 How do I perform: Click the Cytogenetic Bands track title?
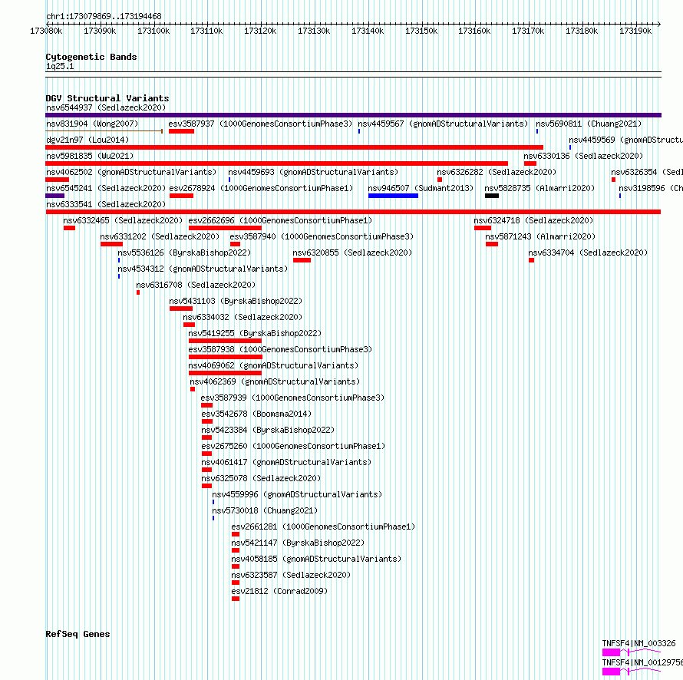pos(91,57)
